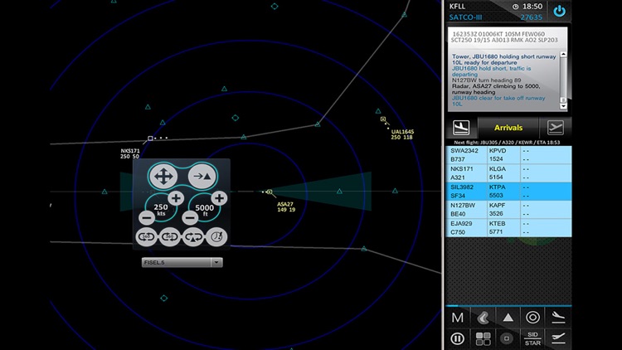Click the KPVD origin cell
This screenshot has height=350, width=622.
click(x=498, y=151)
